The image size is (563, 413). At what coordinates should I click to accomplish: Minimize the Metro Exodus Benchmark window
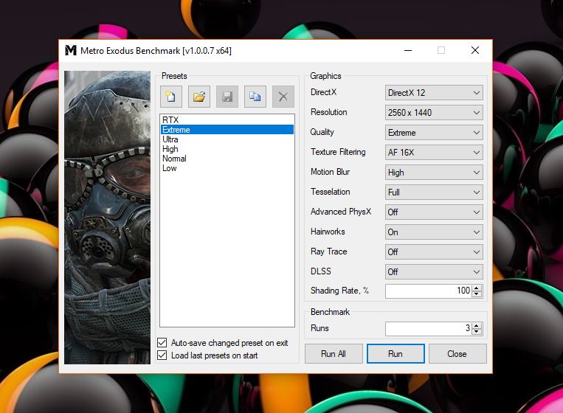pos(408,51)
